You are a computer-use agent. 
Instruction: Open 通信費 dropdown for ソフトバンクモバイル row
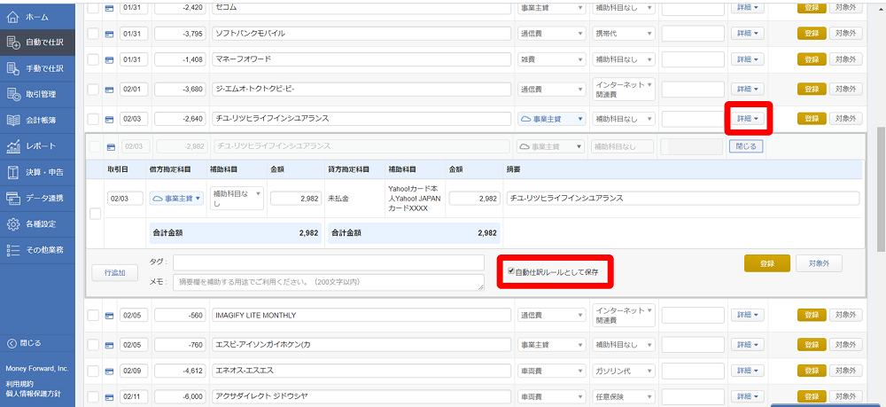tap(551, 34)
